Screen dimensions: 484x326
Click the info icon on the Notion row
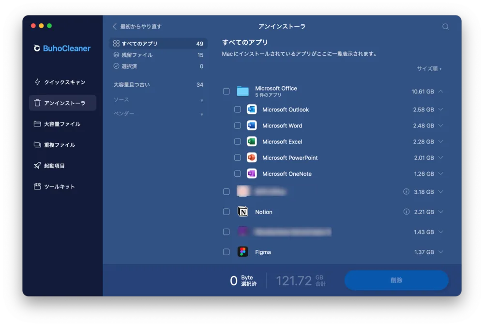click(406, 212)
